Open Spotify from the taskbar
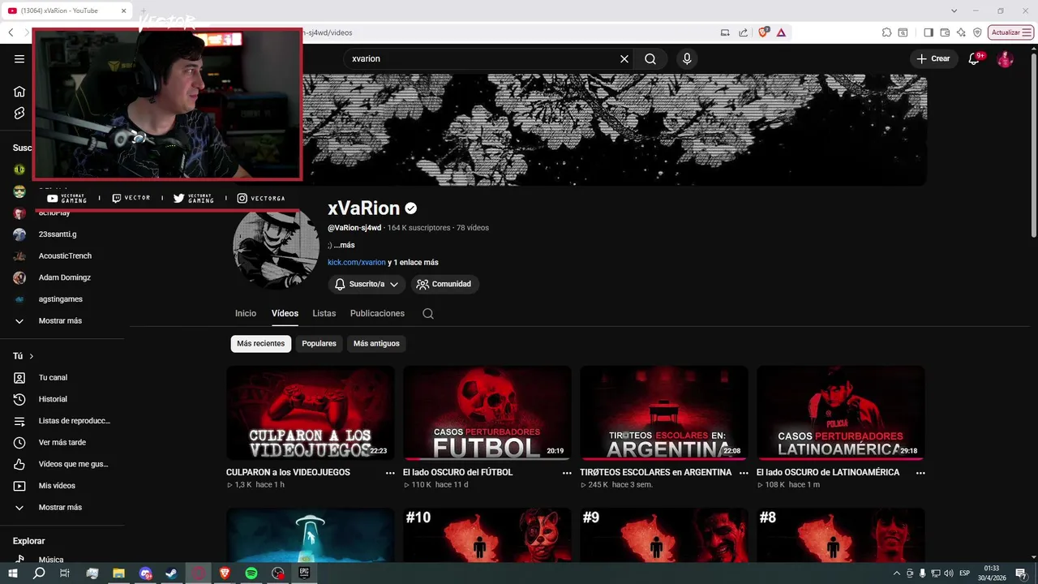Screen dimensions: 1038x584 [251, 573]
